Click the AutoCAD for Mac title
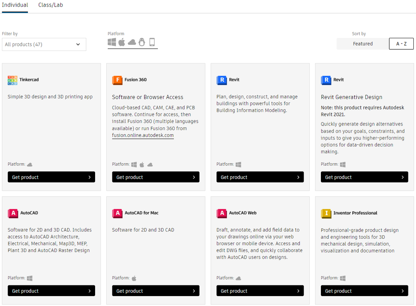Screen dimensions: 416x306 pos(141,213)
